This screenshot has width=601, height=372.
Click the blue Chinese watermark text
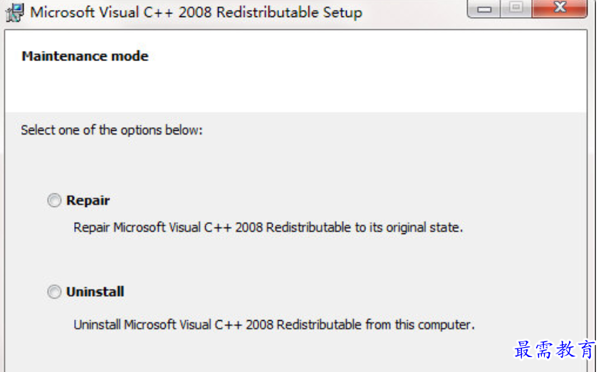coord(554,349)
